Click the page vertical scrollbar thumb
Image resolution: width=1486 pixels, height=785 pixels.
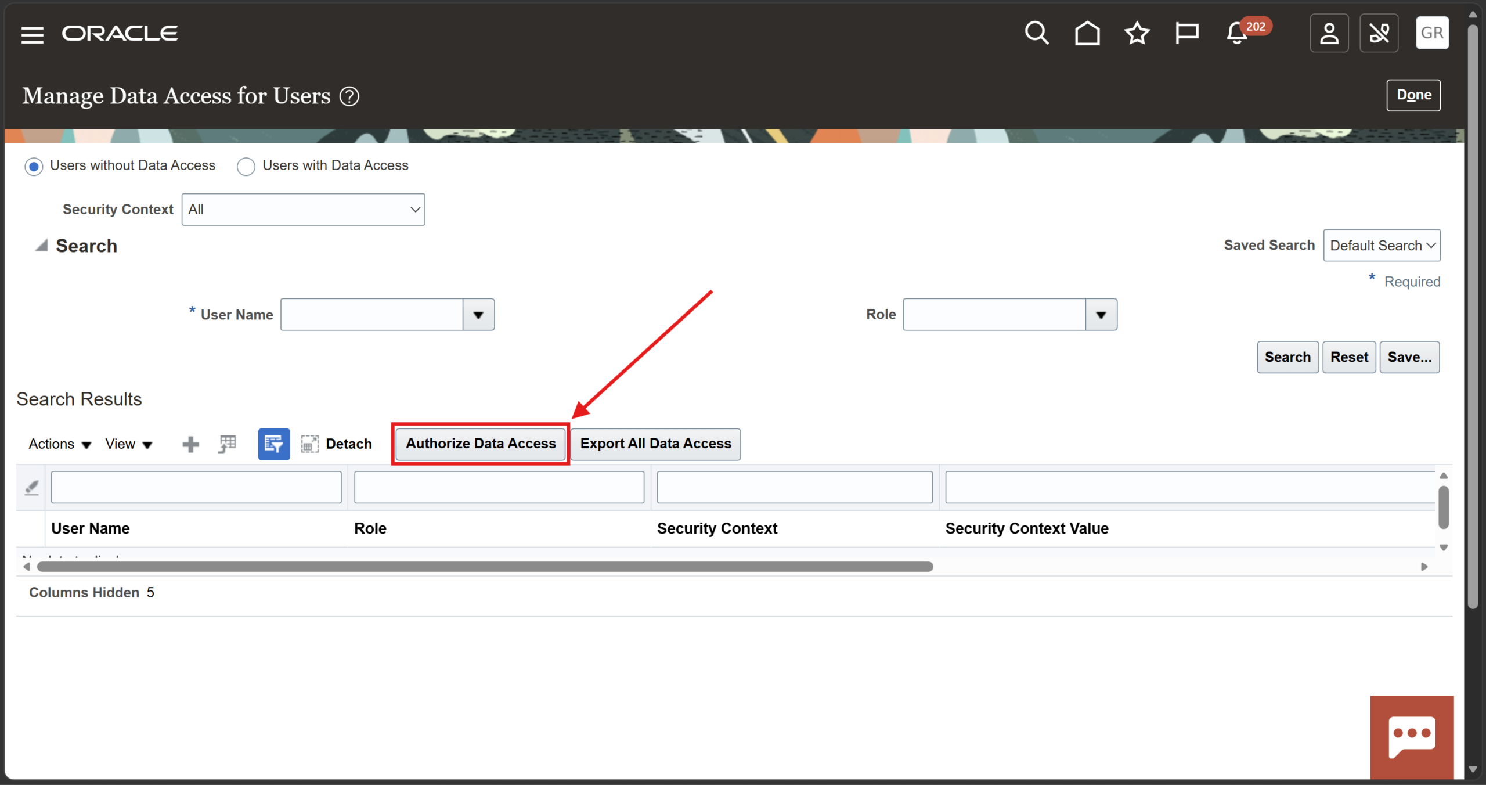pyautogui.click(x=1473, y=316)
